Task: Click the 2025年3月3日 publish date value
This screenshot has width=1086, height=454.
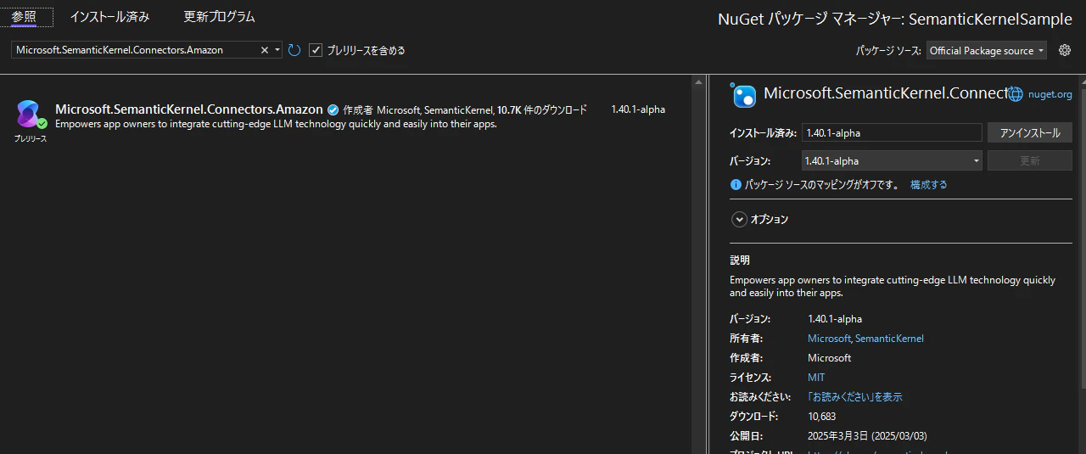Action: [x=867, y=436]
